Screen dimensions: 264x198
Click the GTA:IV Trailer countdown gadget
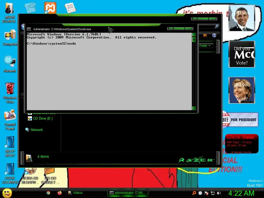tap(242, 144)
